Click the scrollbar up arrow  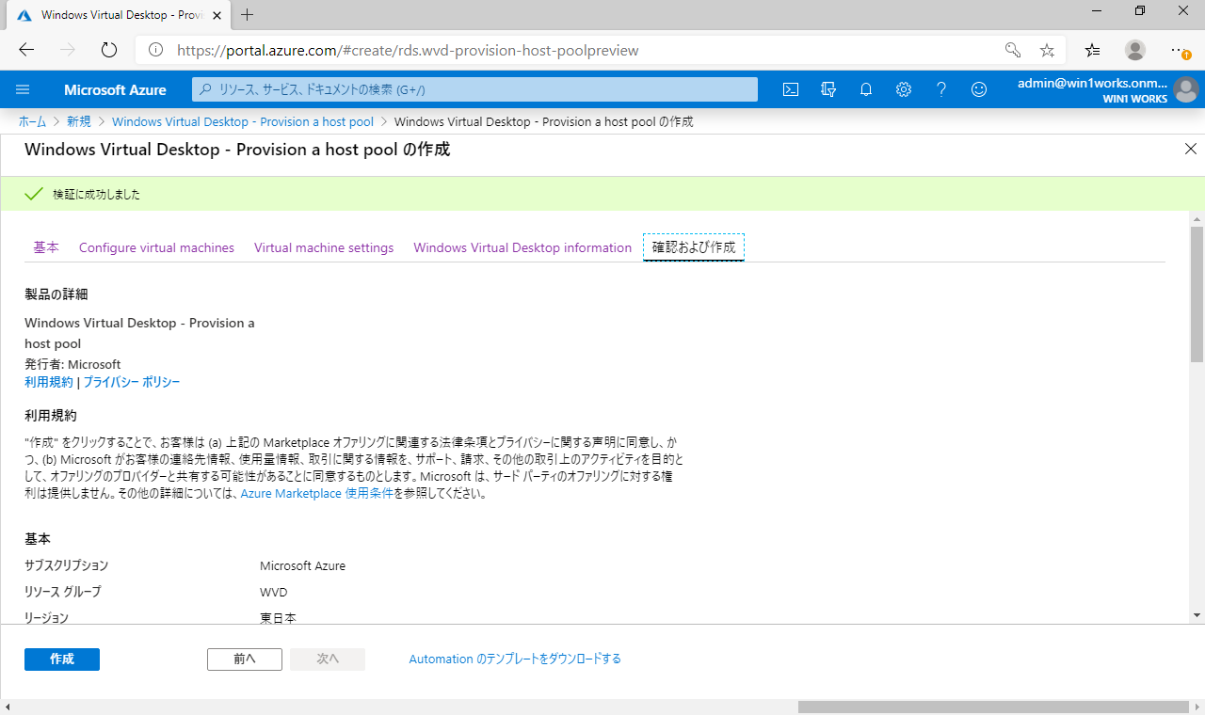point(1197,218)
